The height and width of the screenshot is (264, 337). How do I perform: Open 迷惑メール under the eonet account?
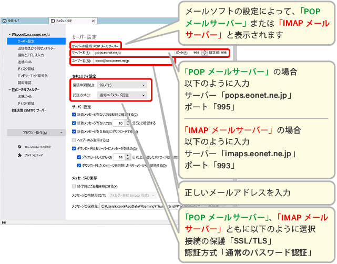point(25,62)
